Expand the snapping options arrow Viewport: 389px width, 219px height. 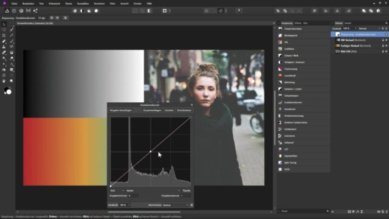point(225,11)
